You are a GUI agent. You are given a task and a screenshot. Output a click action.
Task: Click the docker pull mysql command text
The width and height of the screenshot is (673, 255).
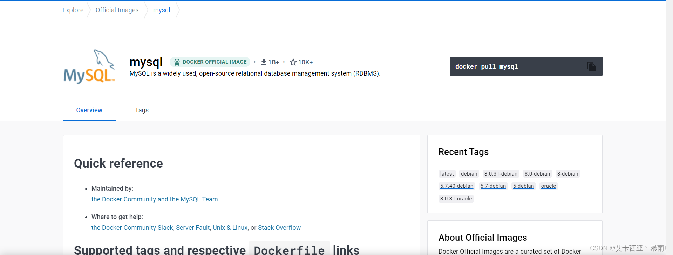487,66
